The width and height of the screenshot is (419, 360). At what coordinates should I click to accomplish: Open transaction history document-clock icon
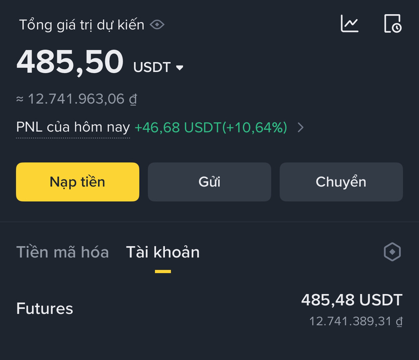393,24
